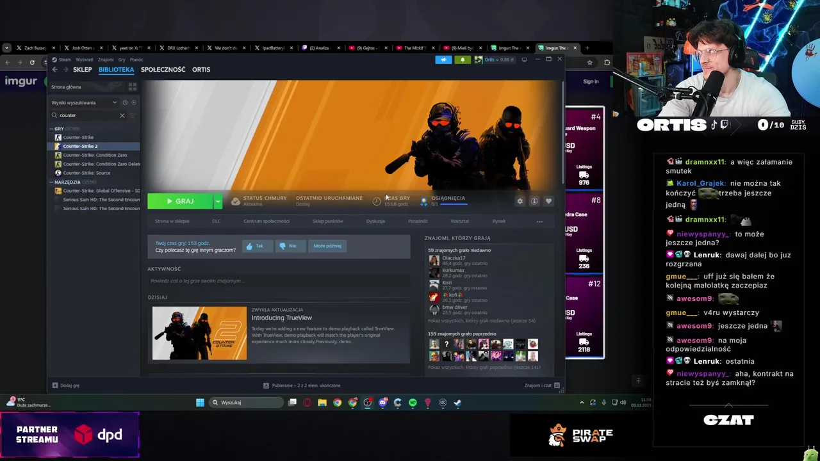Open the Steam menu
This screenshot has width=820, height=461.
(x=65, y=60)
